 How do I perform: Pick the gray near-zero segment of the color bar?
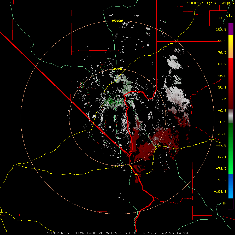click(231, 116)
